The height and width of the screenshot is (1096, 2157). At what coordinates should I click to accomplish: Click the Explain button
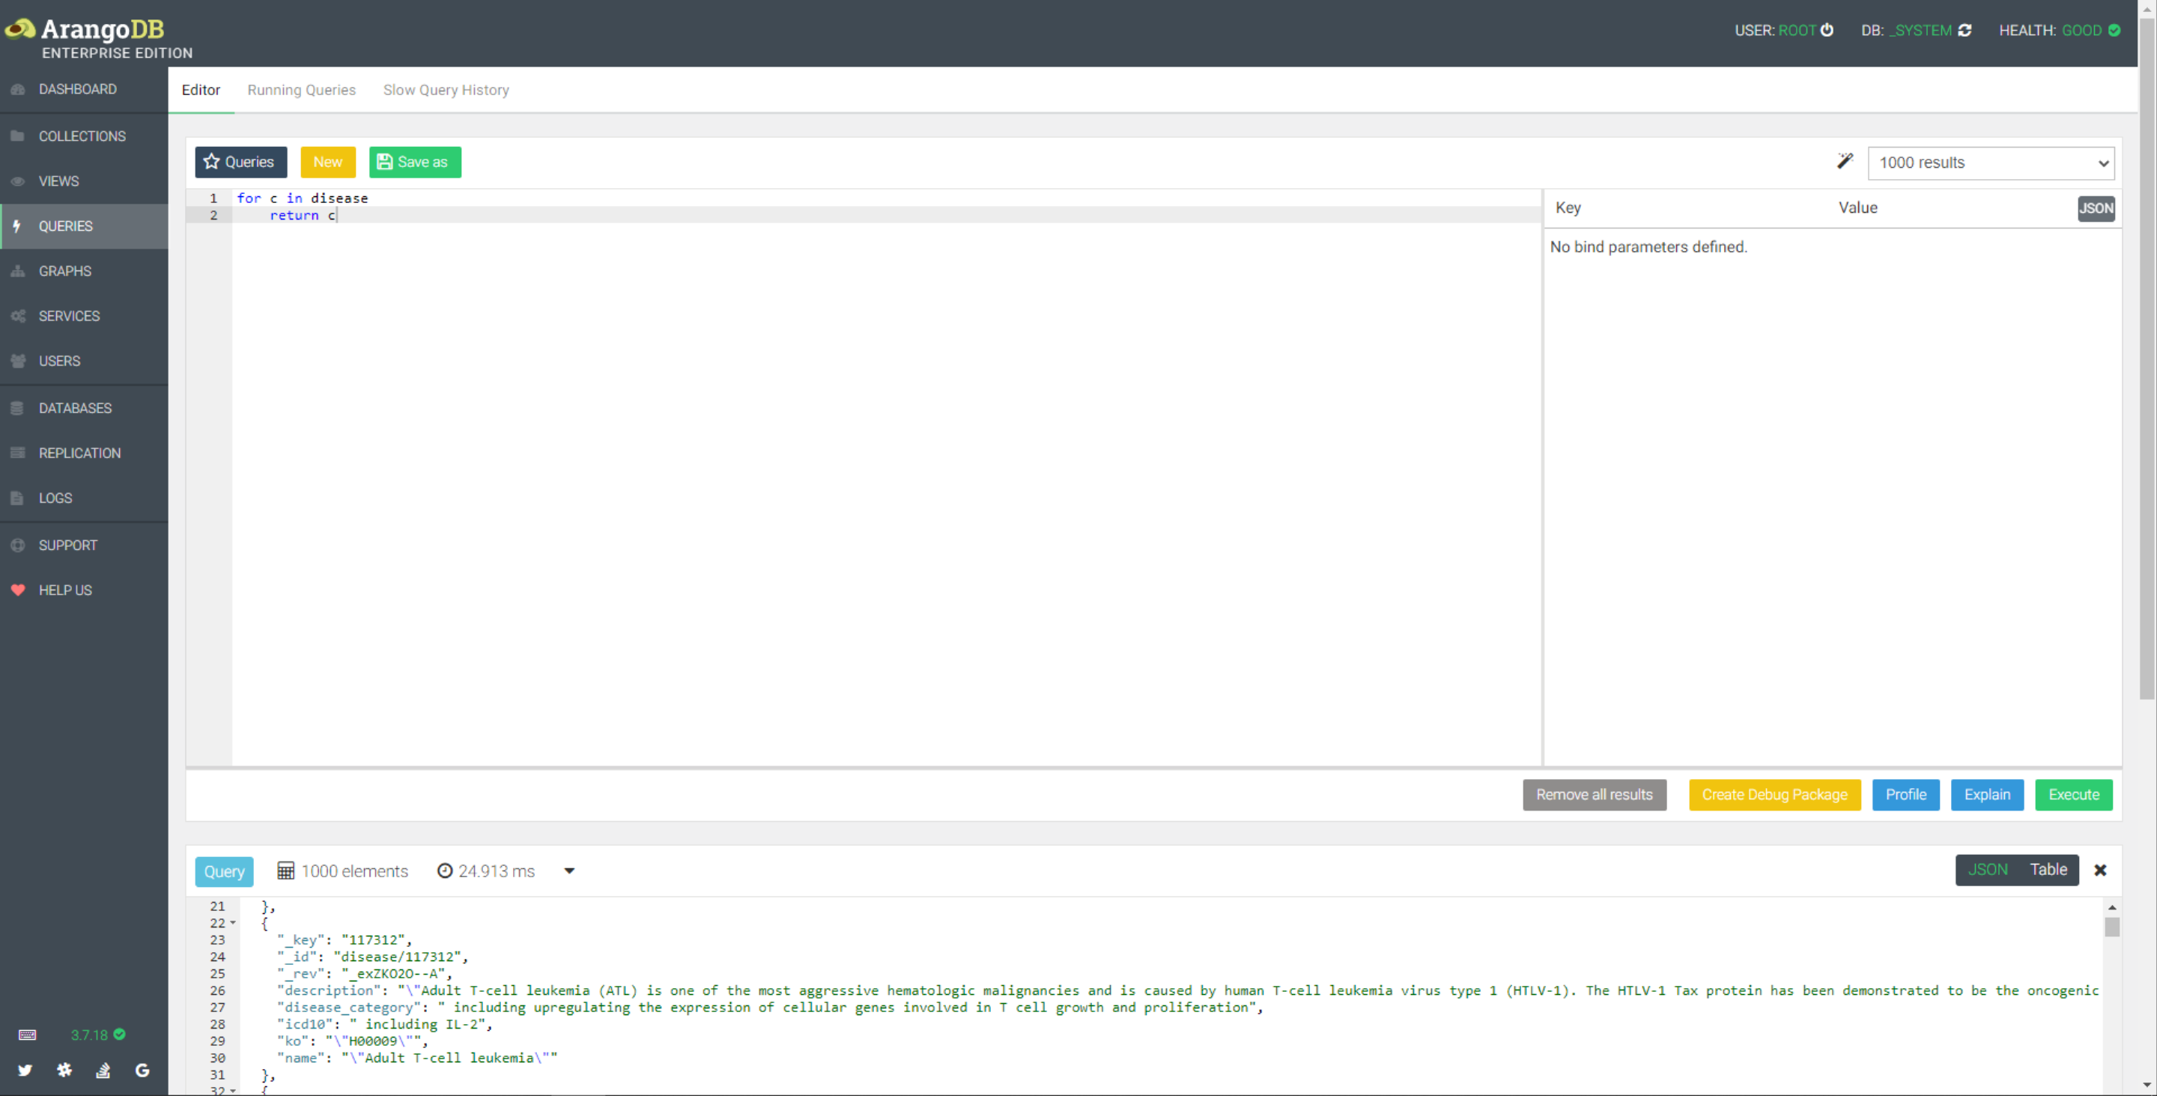(1987, 795)
